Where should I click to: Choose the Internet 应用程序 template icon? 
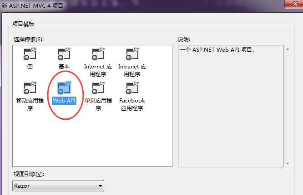click(x=98, y=54)
